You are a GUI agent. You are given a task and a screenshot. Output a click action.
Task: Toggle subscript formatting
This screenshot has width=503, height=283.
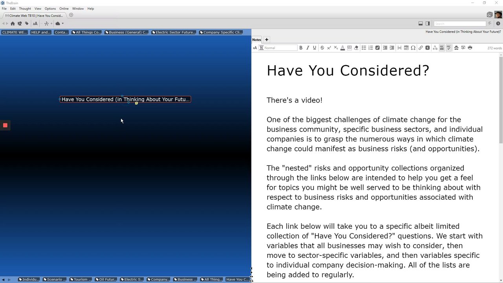pos(336,48)
